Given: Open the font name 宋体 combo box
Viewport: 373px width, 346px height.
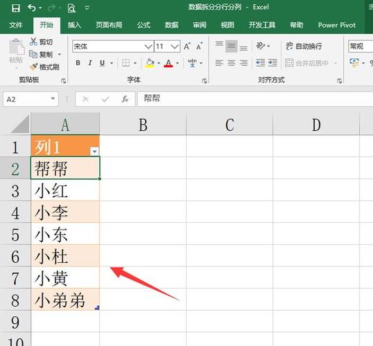Looking at the screenshot, I should tap(113, 46).
